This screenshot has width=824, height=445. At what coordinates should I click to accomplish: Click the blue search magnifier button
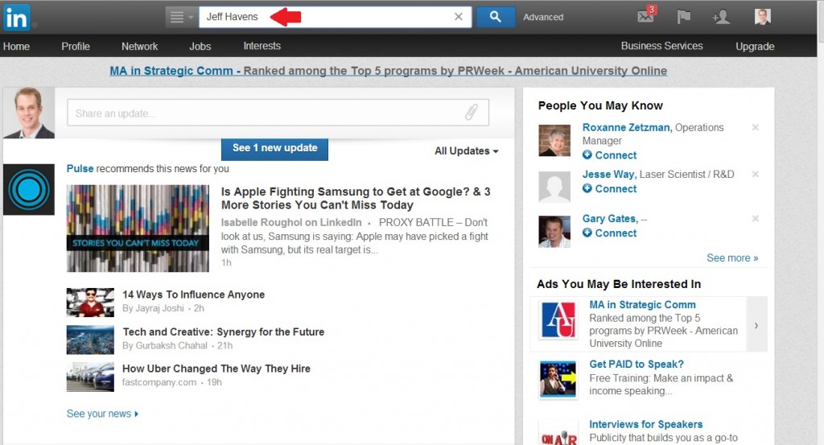496,17
